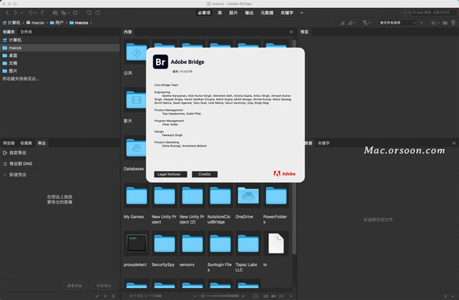This screenshot has width=459, height=300.
Task: Click the new folder icon in path bar
Action: [x=445, y=22]
